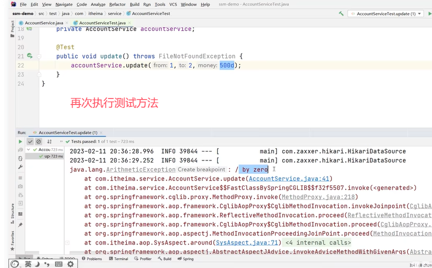Click the camera thread dump icon
432x268 pixels.
pyautogui.click(x=21, y=186)
